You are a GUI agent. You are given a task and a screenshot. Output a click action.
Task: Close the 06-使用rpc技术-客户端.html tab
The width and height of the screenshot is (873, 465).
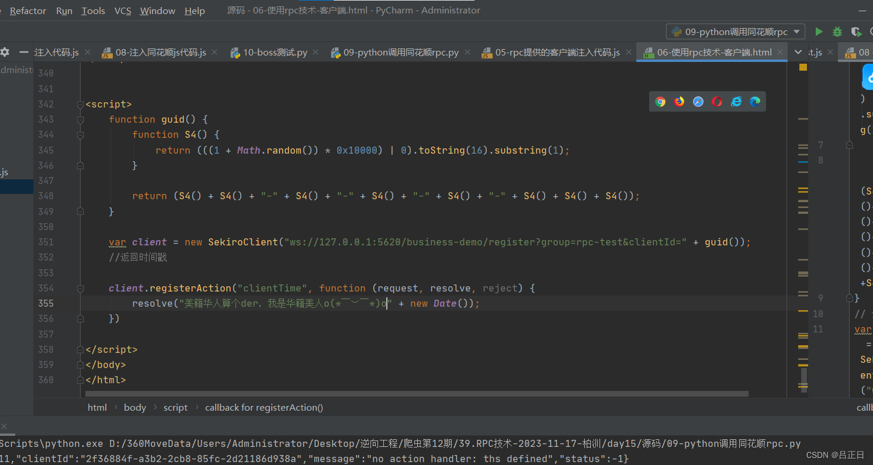tap(780, 52)
